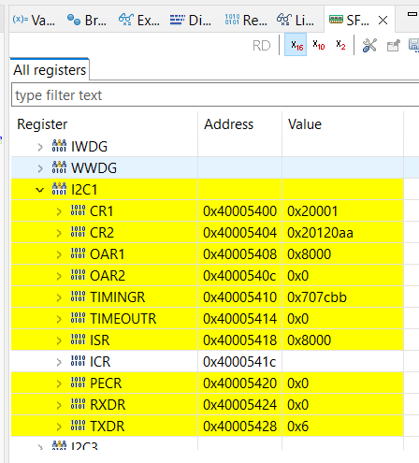Click the TIMEOUTR register icon
The width and height of the screenshot is (419, 463).
pyautogui.click(x=78, y=318)
